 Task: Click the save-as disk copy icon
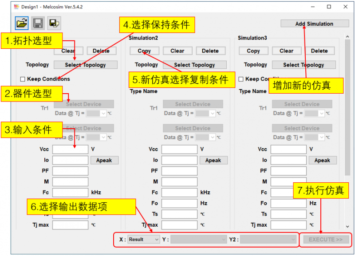click(54, 23)
